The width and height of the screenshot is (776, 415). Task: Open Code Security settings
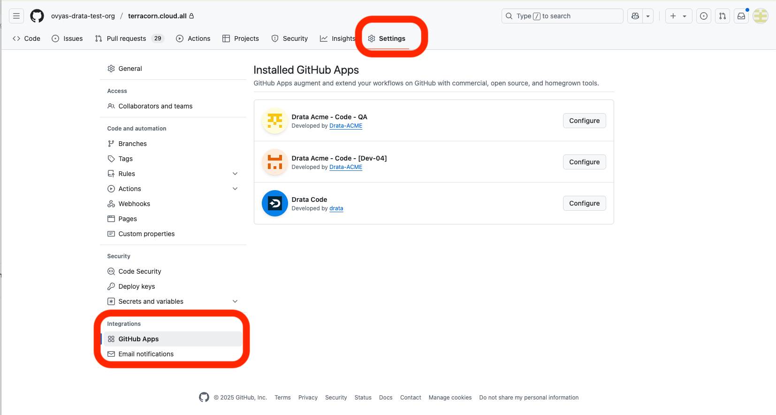[x=173, y=271]
